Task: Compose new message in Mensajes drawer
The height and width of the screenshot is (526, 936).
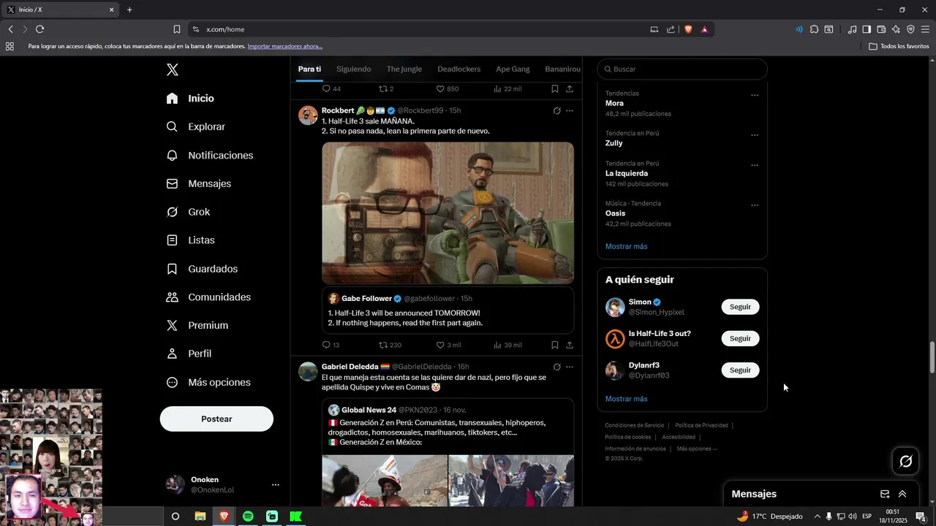Action: (x=885, y=494)
